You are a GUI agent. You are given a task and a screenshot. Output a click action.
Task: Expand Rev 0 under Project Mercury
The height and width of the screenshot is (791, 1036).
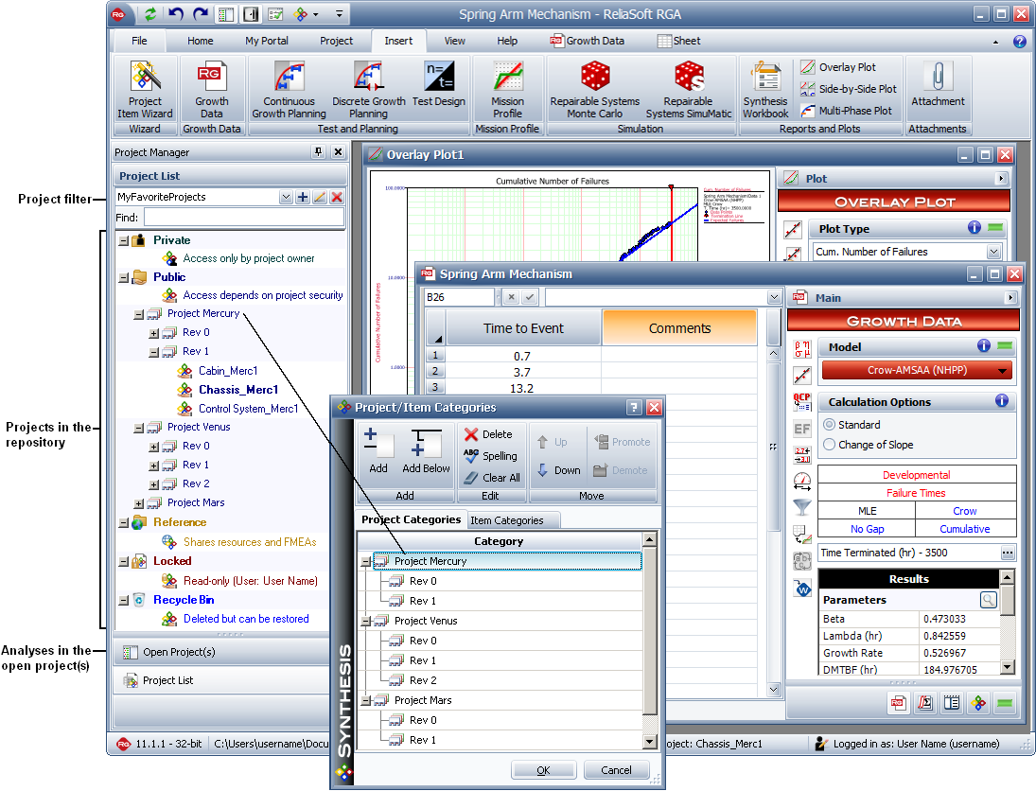[154, 334]
